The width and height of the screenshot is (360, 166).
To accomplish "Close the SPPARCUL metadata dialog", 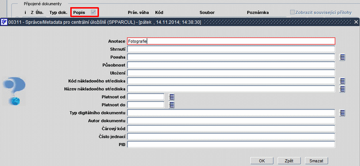I will point(356,22).
